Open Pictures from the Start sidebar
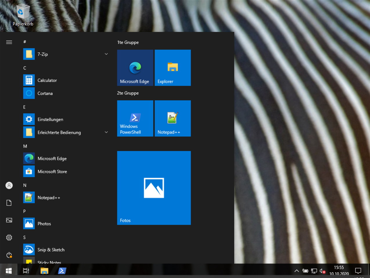The height and width of the screenshot is (278, 370). click(9, 220)
